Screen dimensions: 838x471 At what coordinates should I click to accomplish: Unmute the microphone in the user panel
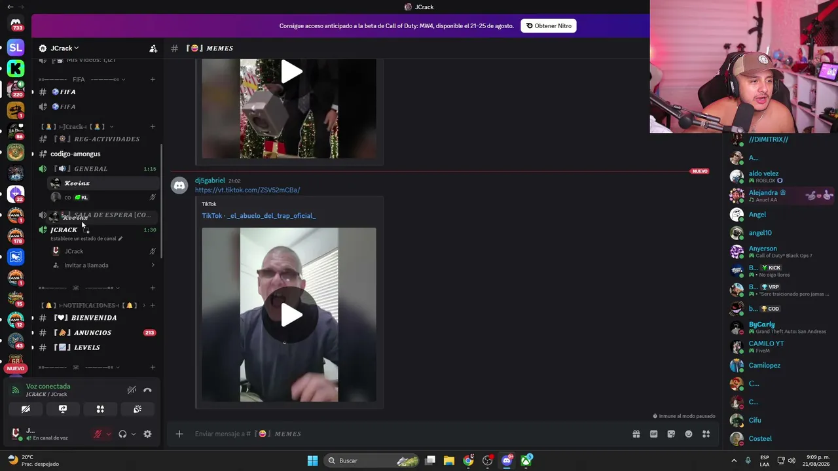(x=98, y=434)
